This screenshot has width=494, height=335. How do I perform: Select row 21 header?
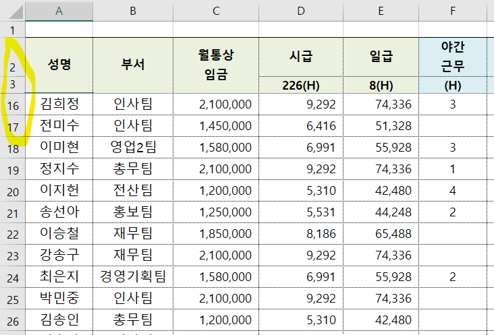coord(13,212)
